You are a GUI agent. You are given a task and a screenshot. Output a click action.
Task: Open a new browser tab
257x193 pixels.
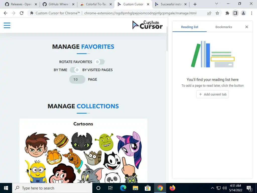click(195, 5)
